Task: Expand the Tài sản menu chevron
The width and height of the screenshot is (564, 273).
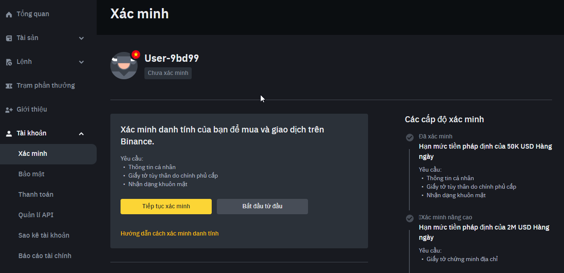Action: [x=81, y=38]
